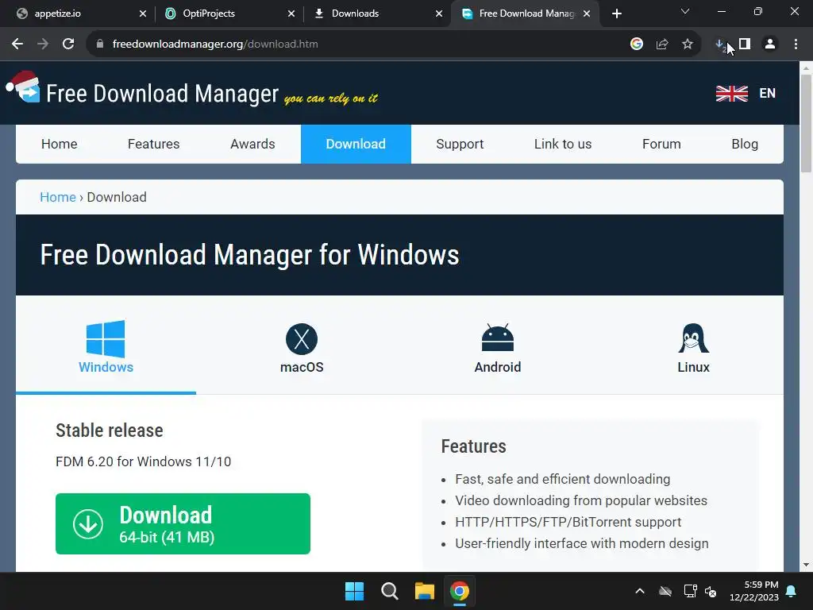Click the tab search chevron
The image size is (813, 610).
(685, 11)
